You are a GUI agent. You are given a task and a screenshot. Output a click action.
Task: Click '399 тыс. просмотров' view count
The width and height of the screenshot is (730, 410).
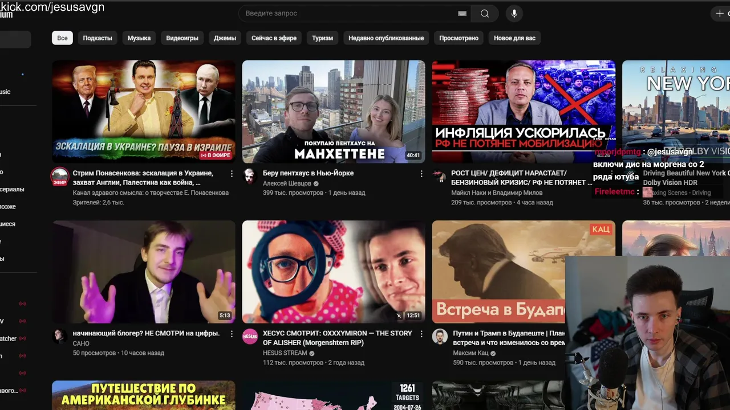(293, 193)
